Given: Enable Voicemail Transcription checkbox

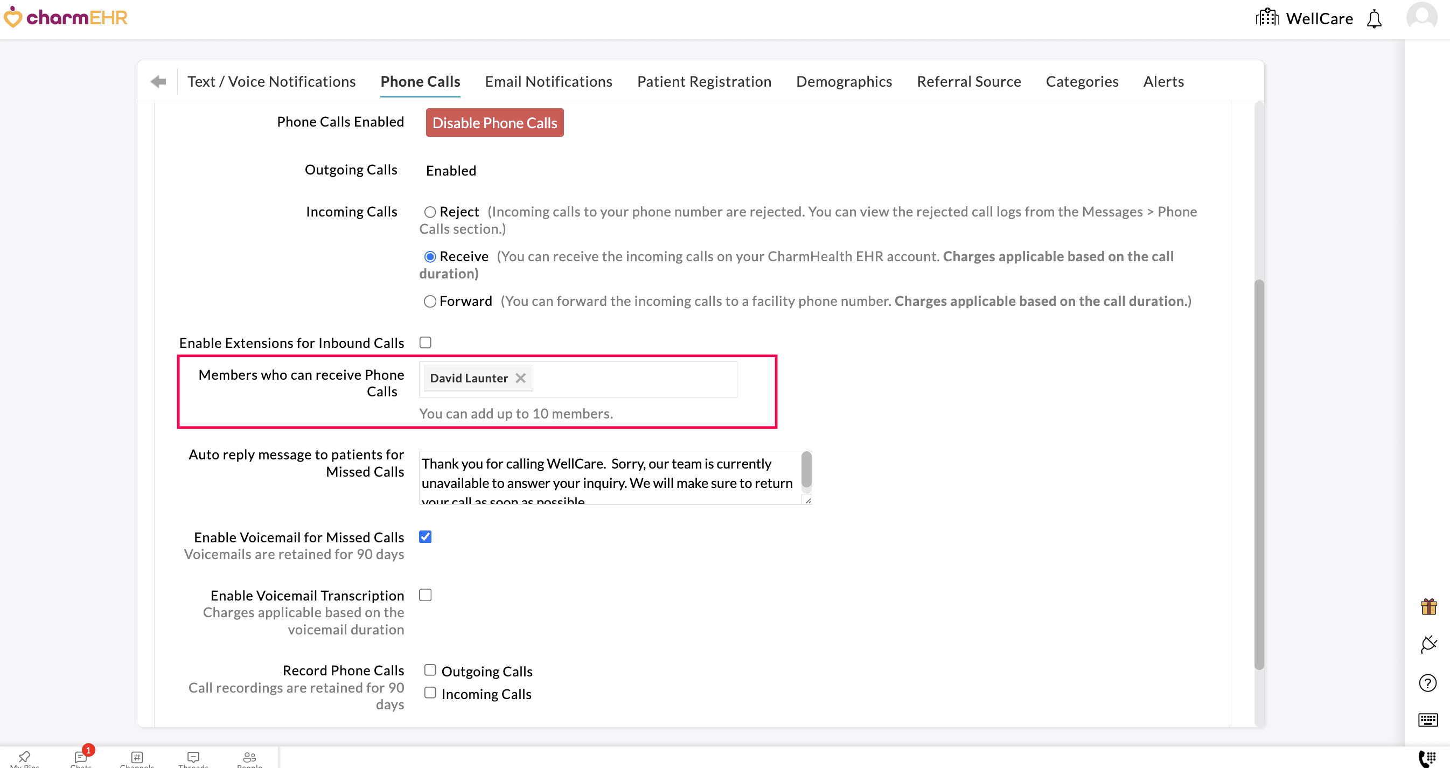Looking at the screenshot, I should 426,595.
